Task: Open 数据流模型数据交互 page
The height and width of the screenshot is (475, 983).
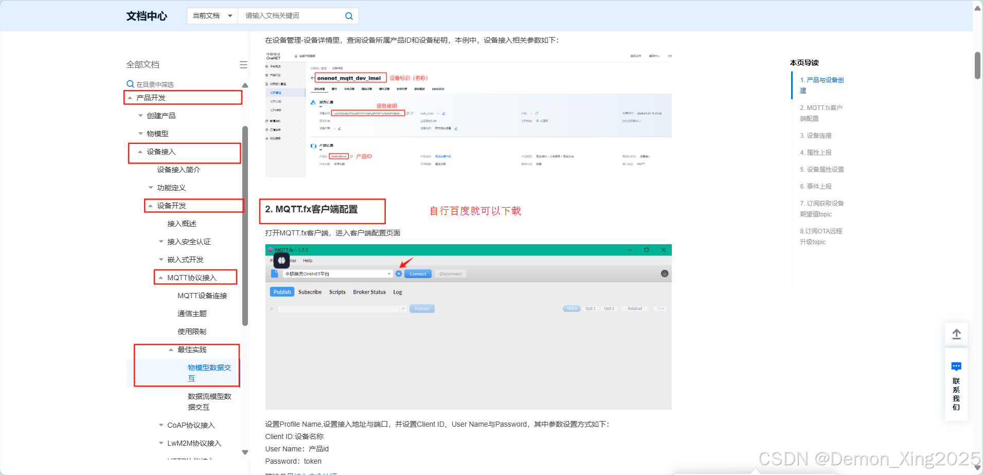Action: pos(209,401)
